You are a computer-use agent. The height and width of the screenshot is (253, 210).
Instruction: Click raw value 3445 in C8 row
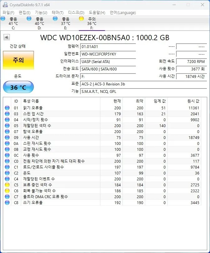click(195, 203)
